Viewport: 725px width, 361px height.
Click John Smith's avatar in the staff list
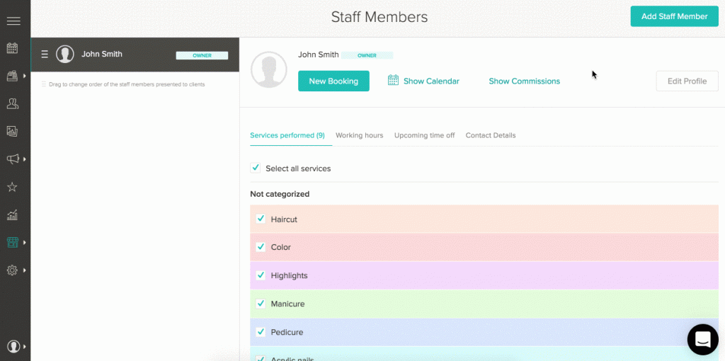[x=65, y=54]
